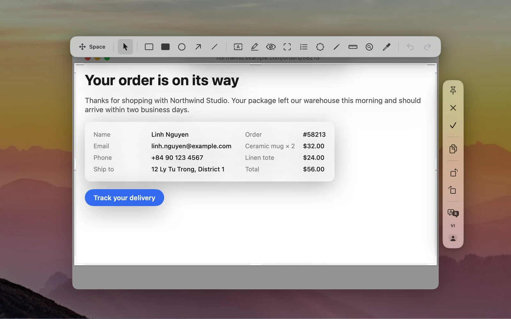Click the address 12 Ly Tu Trong, District 1
The height and width of the screenshot is (319, 511).
pyautogui.click(x=187, y=169)
